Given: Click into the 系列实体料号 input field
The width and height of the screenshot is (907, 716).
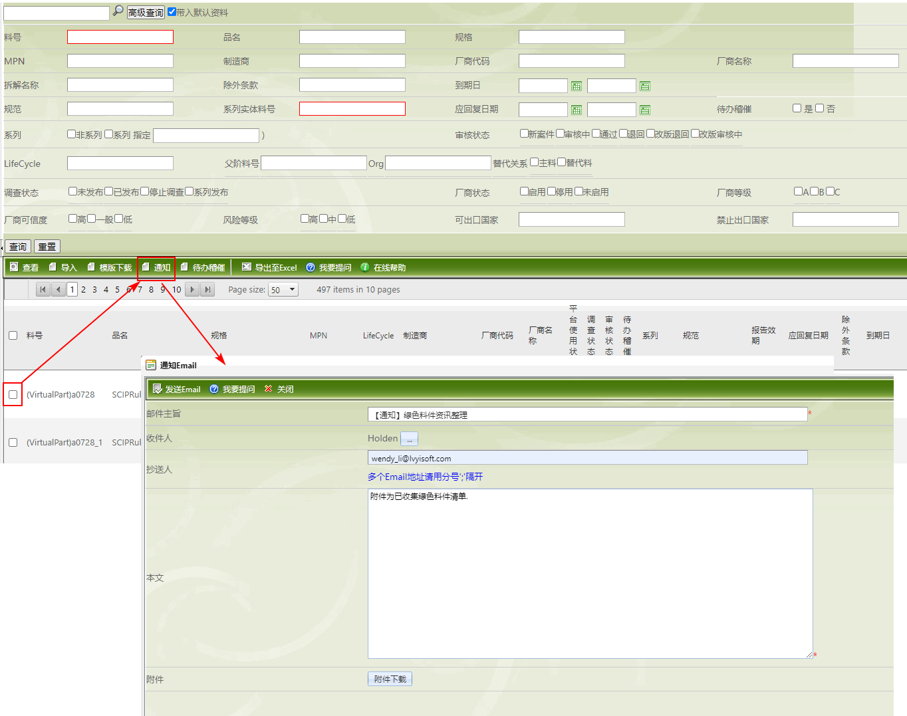Looking at the screenshot, I should [352, 109].
